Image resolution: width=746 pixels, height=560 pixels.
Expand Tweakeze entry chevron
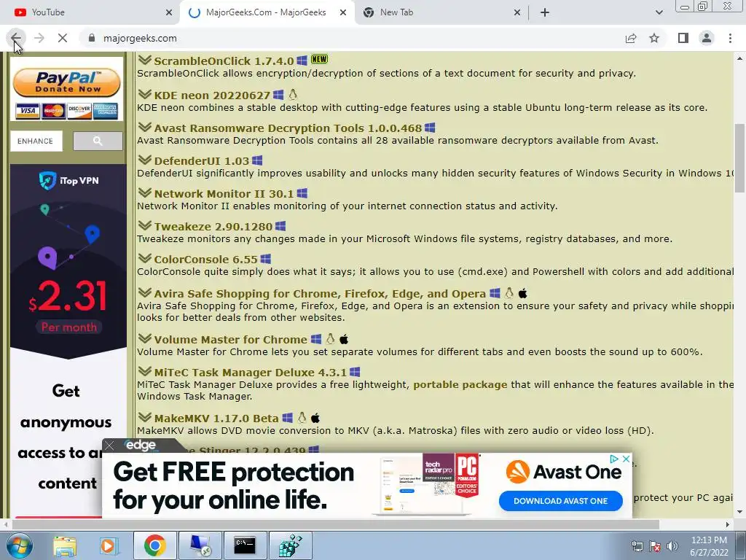point(145,226)
